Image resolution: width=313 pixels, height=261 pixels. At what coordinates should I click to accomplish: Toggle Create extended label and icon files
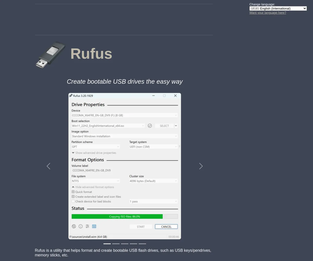pos(73,197)
